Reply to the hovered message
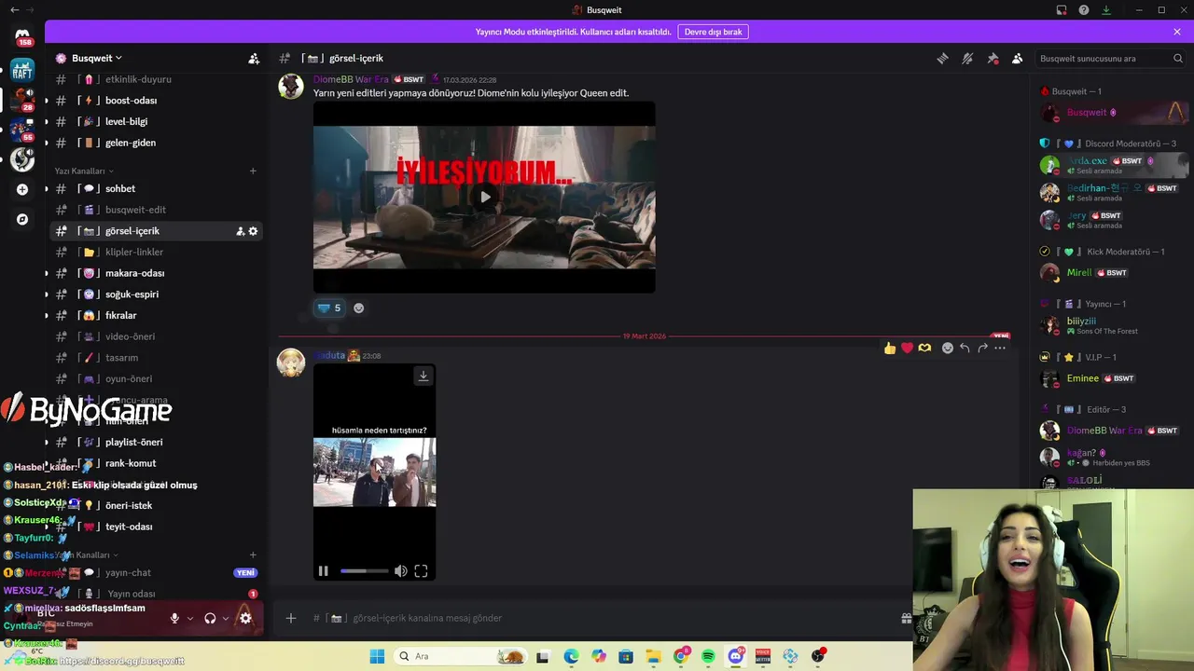Viewport: 1194px width, 671px height. pos(965,348)
